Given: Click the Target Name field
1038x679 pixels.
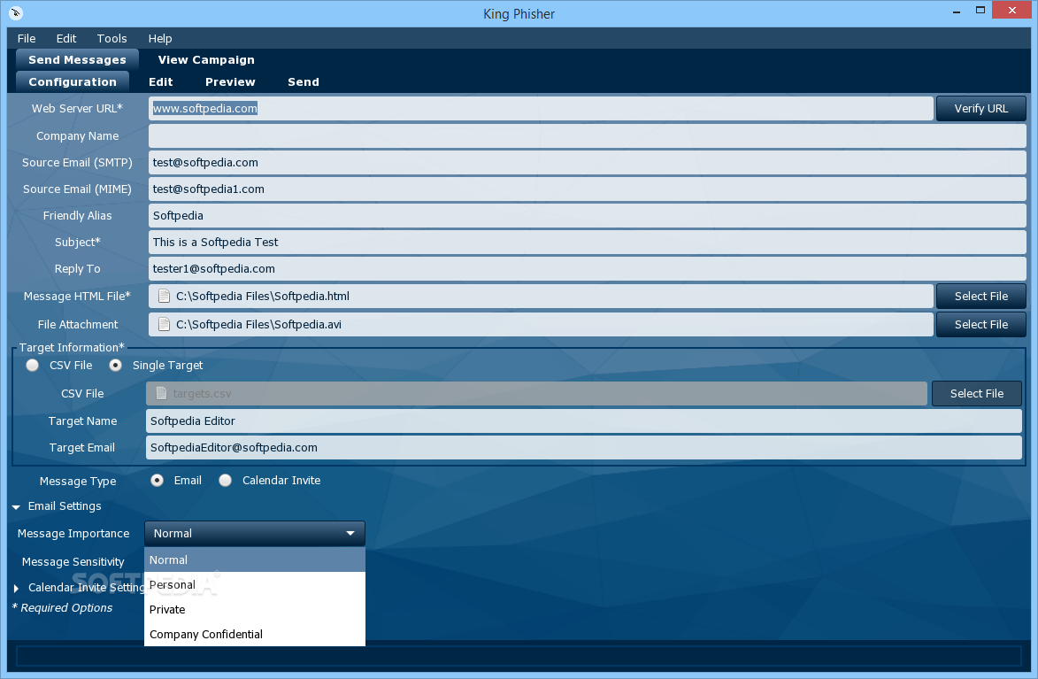Looking at the screenshot, I should click(x=584, y=421).
